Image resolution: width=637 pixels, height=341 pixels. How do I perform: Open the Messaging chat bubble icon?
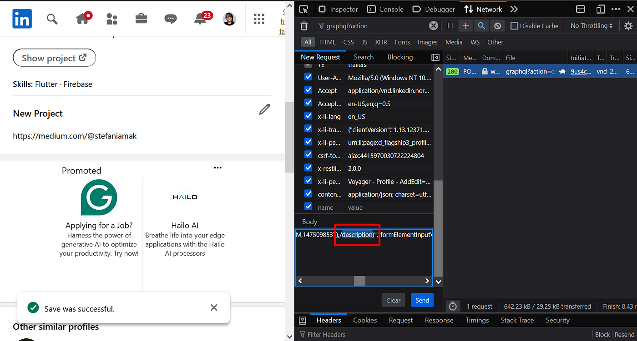click(171, 19)
